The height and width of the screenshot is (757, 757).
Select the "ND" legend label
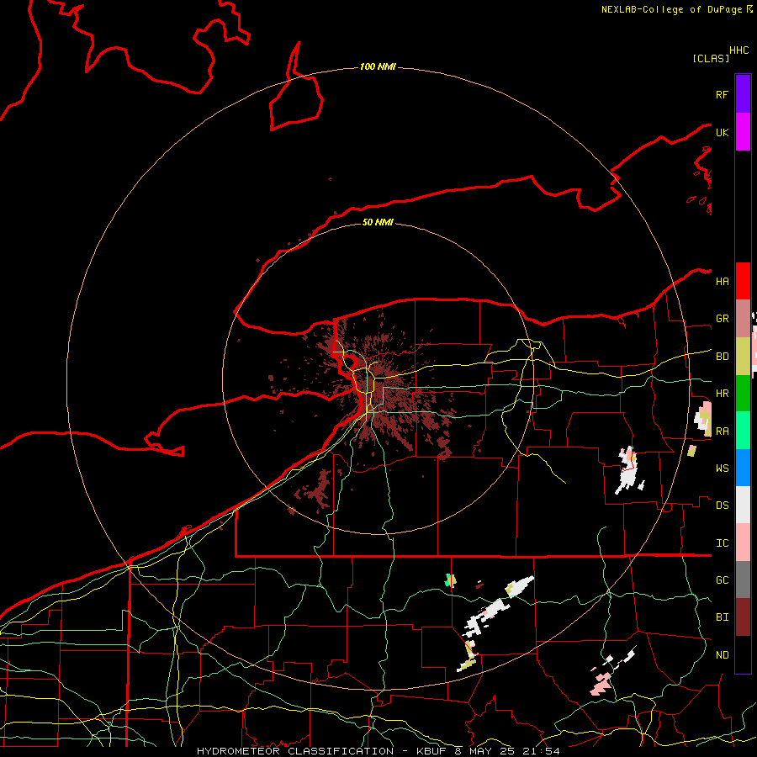click(x=722, y=655)
